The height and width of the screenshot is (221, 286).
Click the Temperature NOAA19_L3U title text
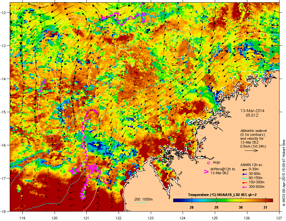click(x=222, y=195)
